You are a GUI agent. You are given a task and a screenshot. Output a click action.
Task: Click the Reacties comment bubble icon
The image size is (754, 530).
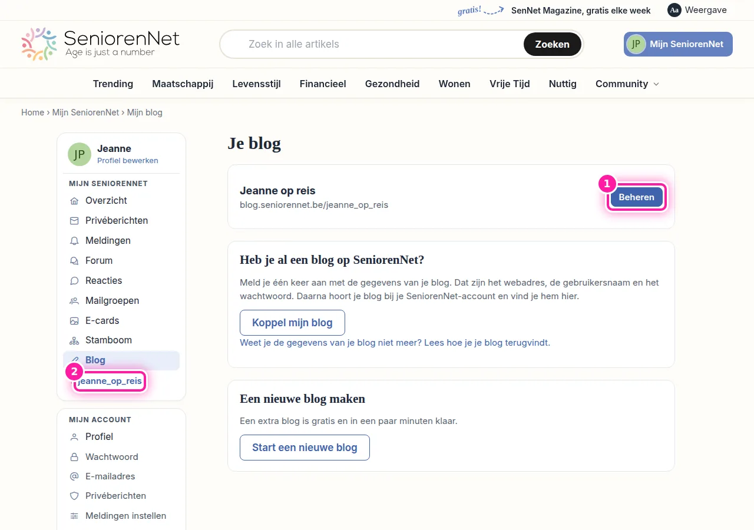pyautogui.click(x=74, y=281)
